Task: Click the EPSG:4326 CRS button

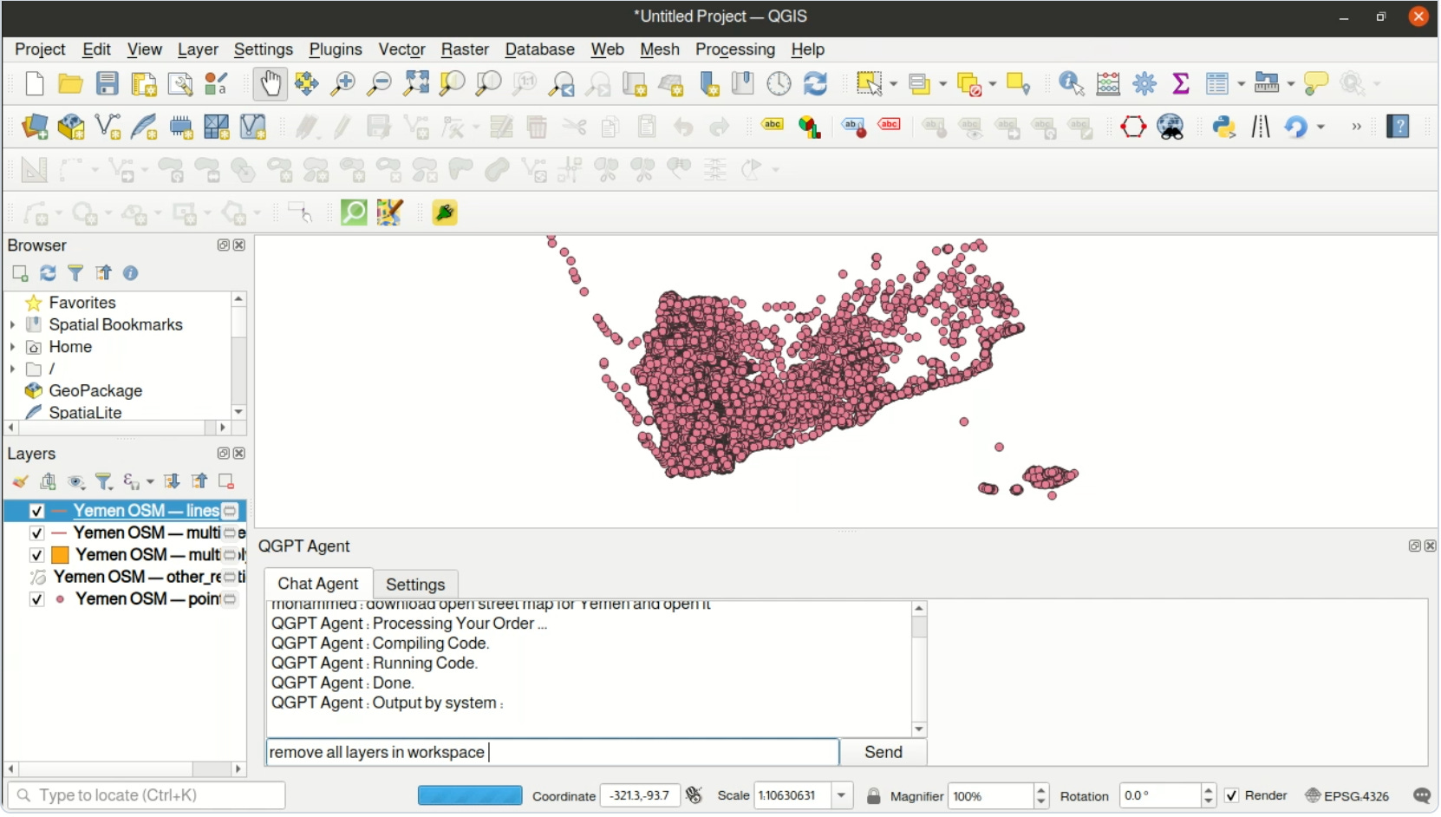Action: tap(1347, 796)
